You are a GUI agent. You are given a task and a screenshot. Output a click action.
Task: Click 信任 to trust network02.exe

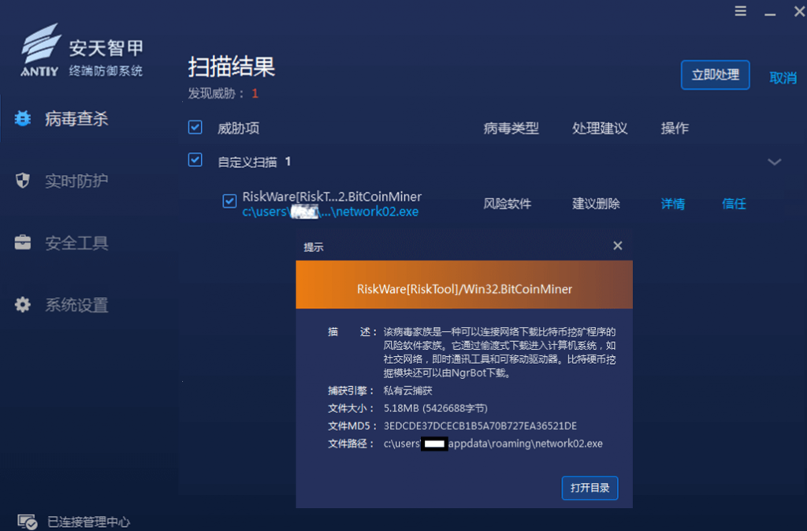coord(734,204)
